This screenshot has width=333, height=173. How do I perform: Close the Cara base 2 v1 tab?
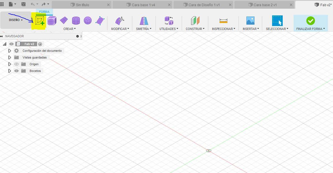coord(291,5)
